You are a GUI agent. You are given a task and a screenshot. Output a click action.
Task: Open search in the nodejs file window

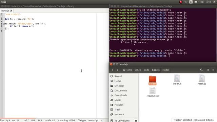click(201, 70)
